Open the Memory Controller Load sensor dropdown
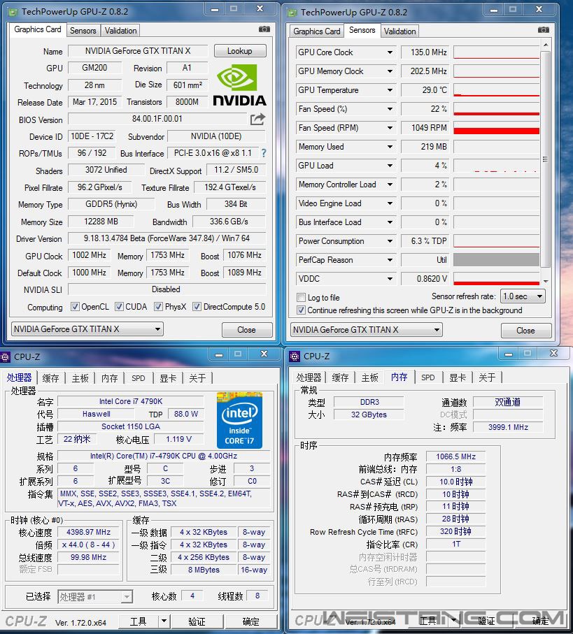 390,185
